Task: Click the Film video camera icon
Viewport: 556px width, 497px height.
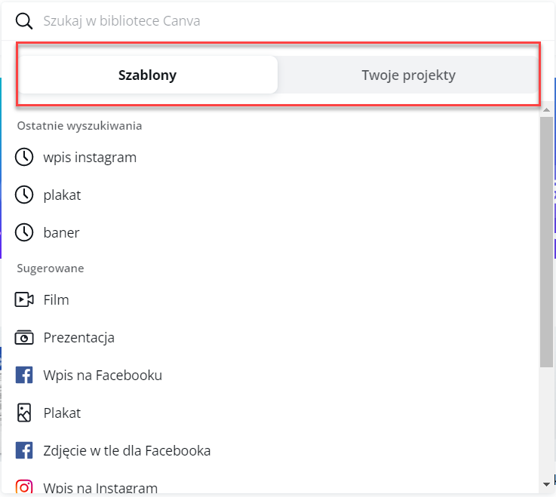Action: [x=24, y=300]
